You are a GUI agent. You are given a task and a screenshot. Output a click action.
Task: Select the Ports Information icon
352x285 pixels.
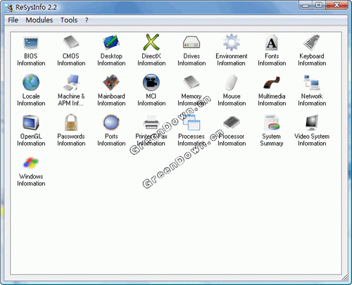pos(111,122)
